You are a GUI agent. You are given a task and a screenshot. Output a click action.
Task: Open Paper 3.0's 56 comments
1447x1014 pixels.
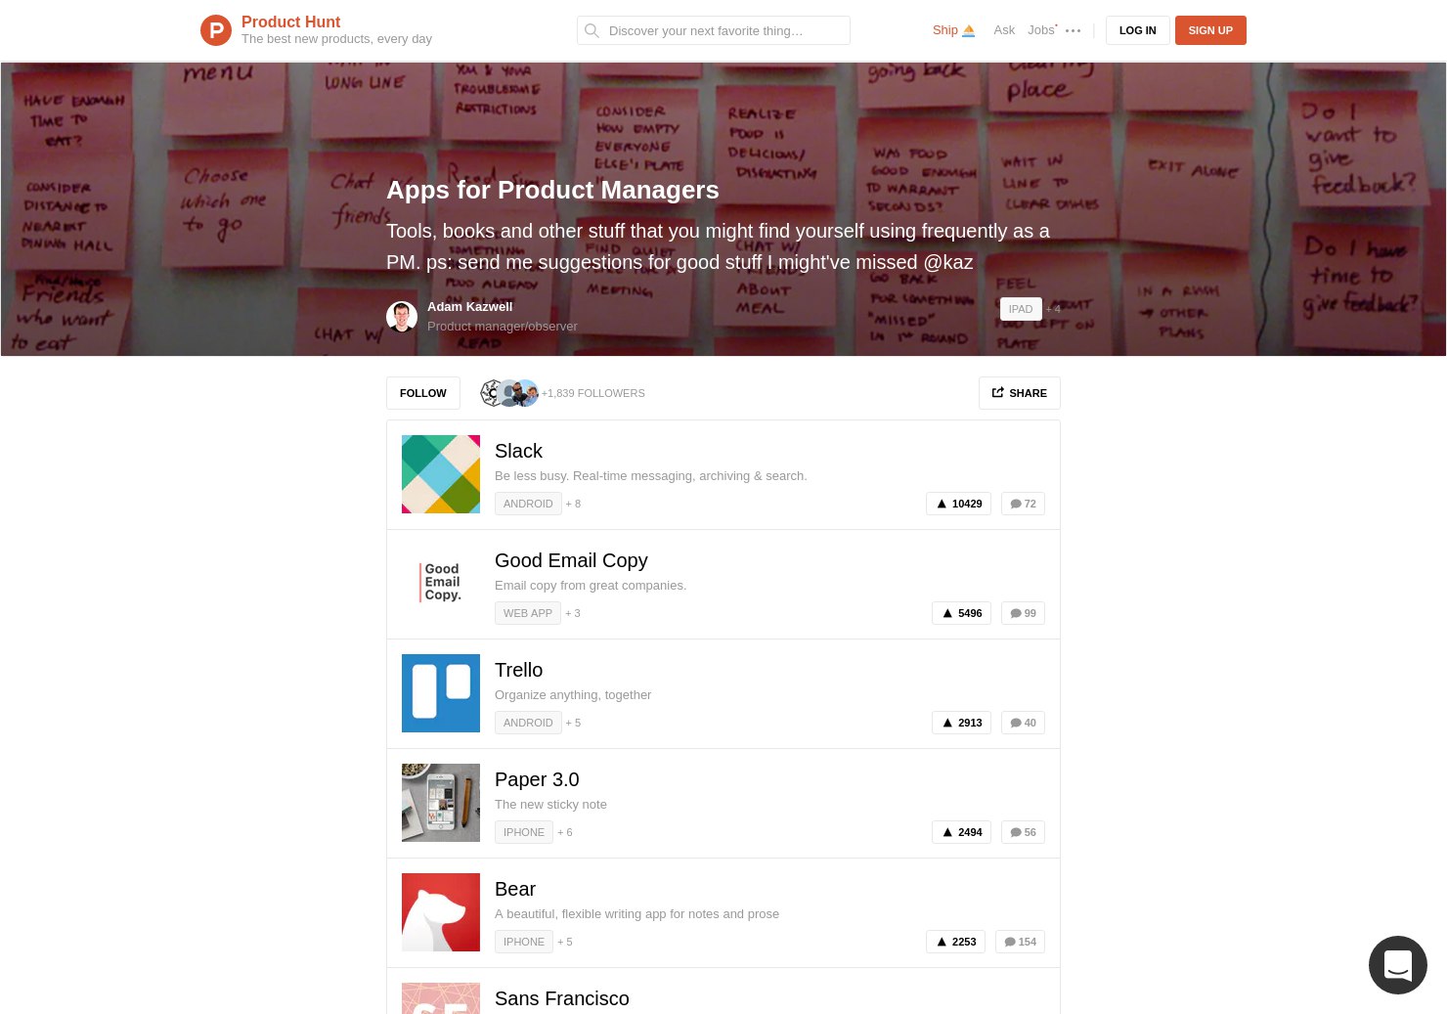pos(1023,832)
